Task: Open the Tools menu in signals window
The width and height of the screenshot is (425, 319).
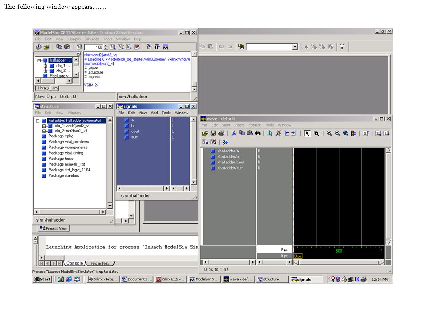Action: click(x=166, y=113)
